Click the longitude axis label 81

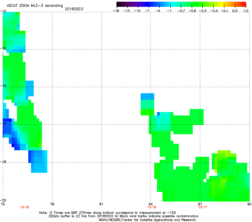pos(101,204)
